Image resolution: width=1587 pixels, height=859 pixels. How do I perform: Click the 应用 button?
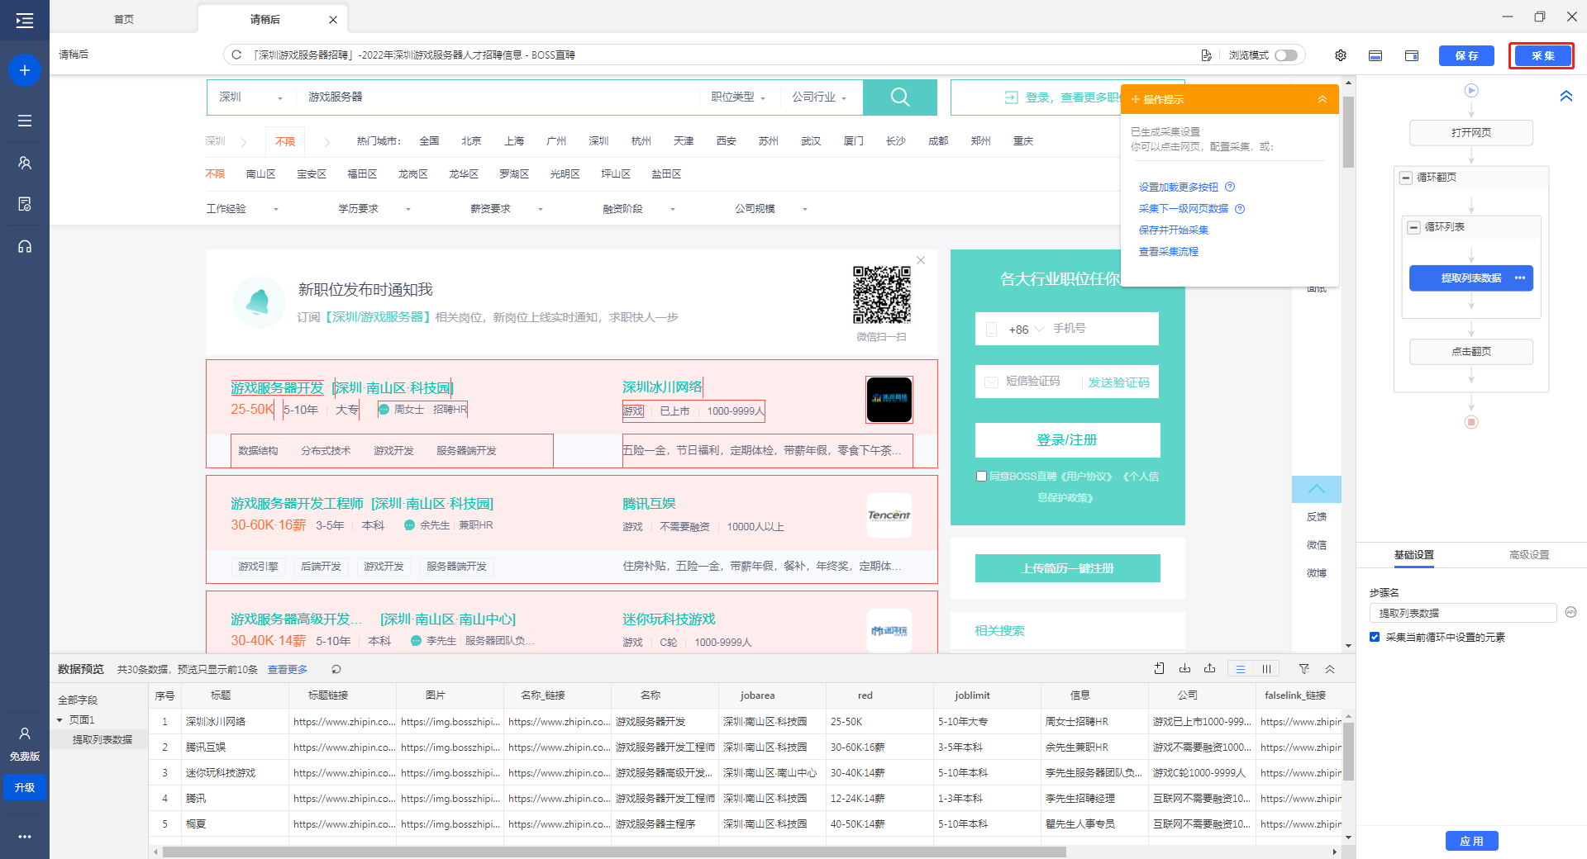[x=1471, y=841]
